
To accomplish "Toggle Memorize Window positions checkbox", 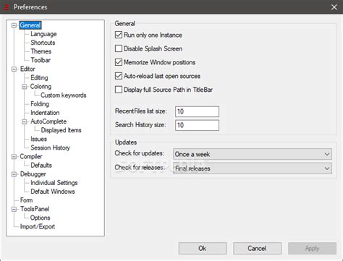I will pos(119,62).
